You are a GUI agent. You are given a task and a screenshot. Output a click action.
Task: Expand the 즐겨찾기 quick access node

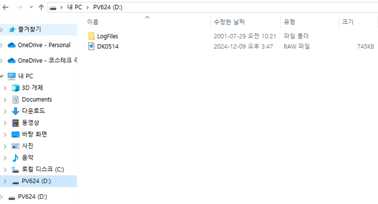2,30
